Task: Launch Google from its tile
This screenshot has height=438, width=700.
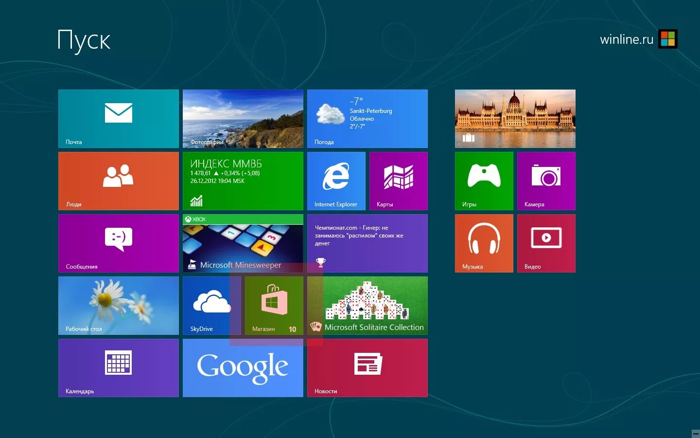Action: [243, 367]
